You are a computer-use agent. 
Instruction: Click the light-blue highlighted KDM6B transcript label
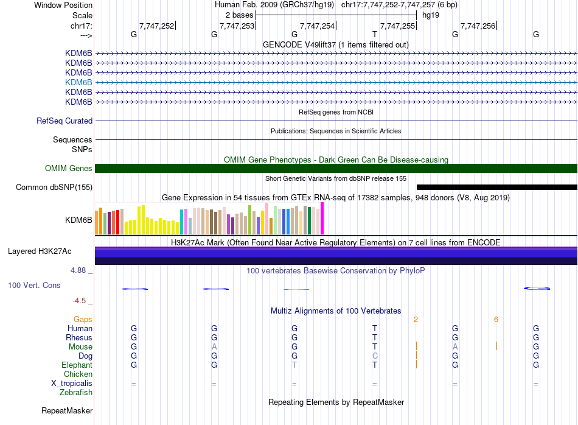tap(78, 82)
